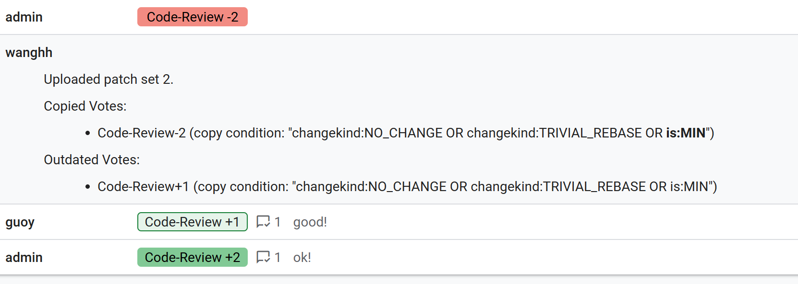Expand guoy's message by clicking the name
Image resolution: width=798 pixels, height=284 pixels.
(20, 222)
